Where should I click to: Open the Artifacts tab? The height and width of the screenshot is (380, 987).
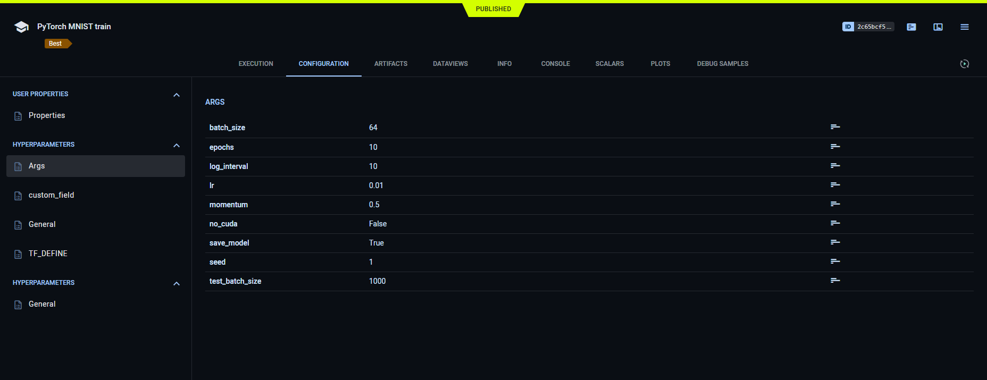390,64
